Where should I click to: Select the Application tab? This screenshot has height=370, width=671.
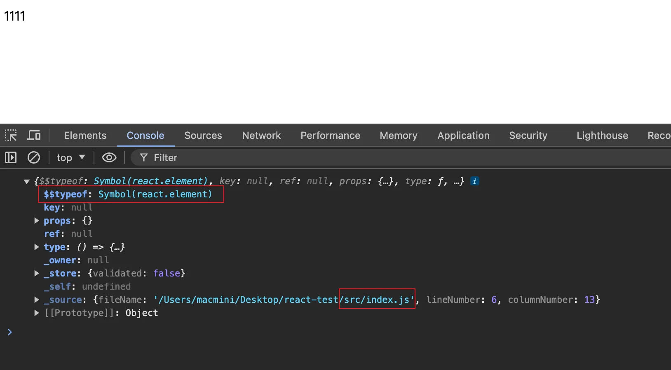point(463,136)
